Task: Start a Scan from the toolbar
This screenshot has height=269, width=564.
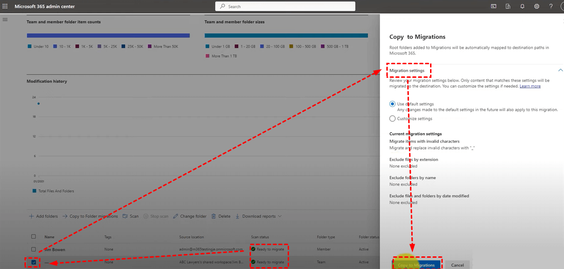Action: click(x=131, y=217)
